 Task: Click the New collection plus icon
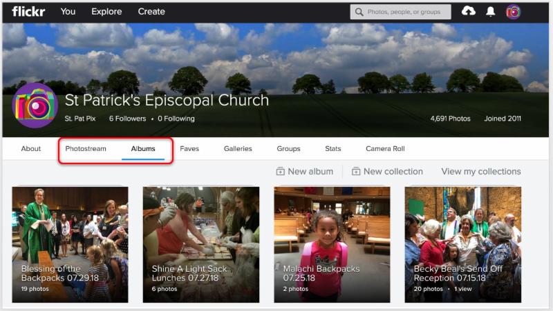[356, 171]
